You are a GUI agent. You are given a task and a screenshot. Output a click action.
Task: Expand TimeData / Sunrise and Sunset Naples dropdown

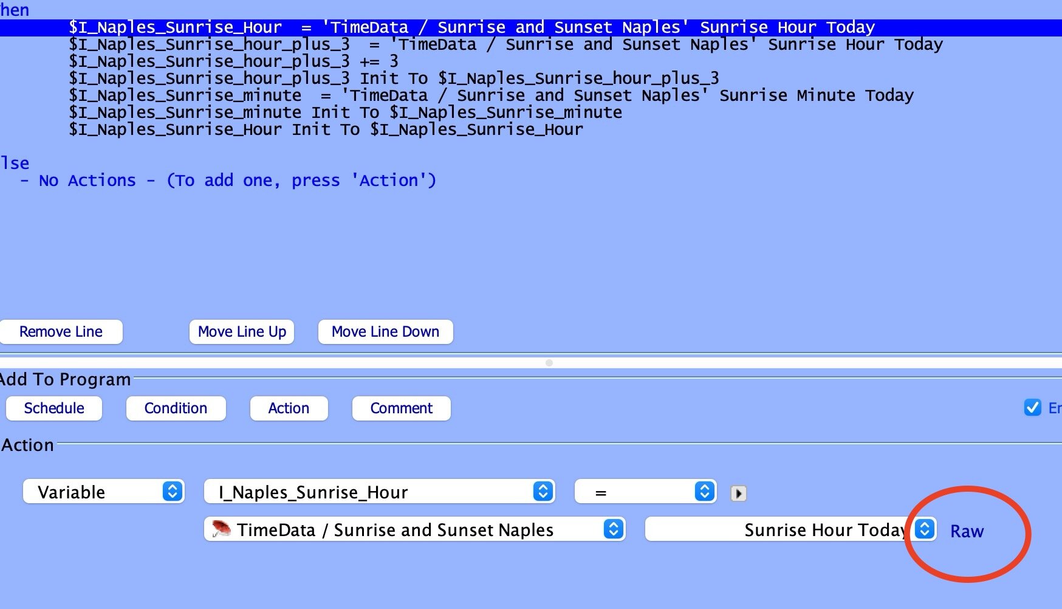[414, 529]
